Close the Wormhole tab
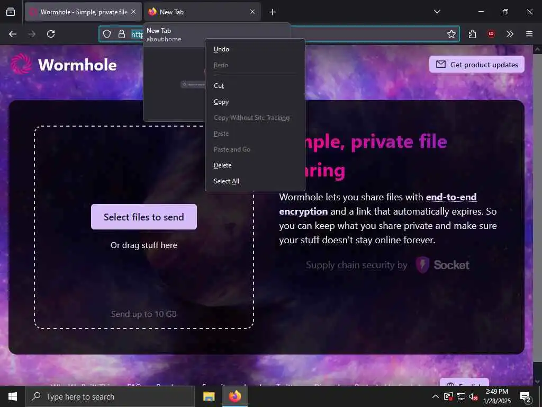542x407 pixels. coord(133,12)
